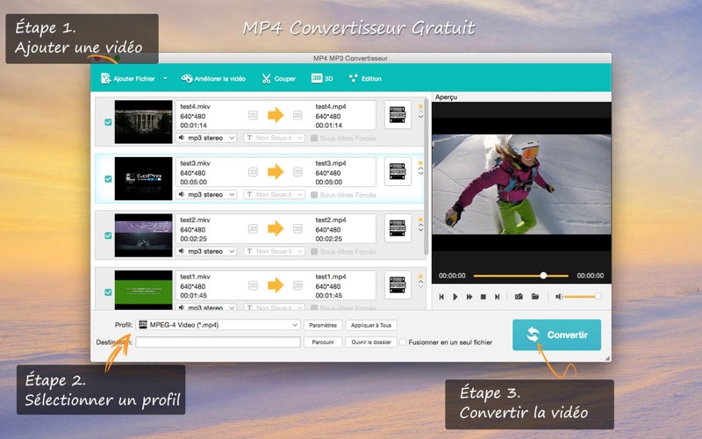This screenshot has height=439, width=702.
Task: Click the preview video frame
Action: point(521,184)
